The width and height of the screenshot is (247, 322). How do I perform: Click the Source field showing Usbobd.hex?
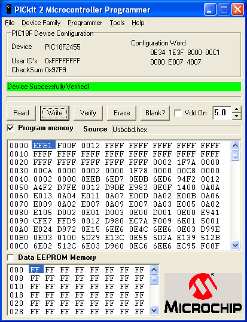coord(176,130)
